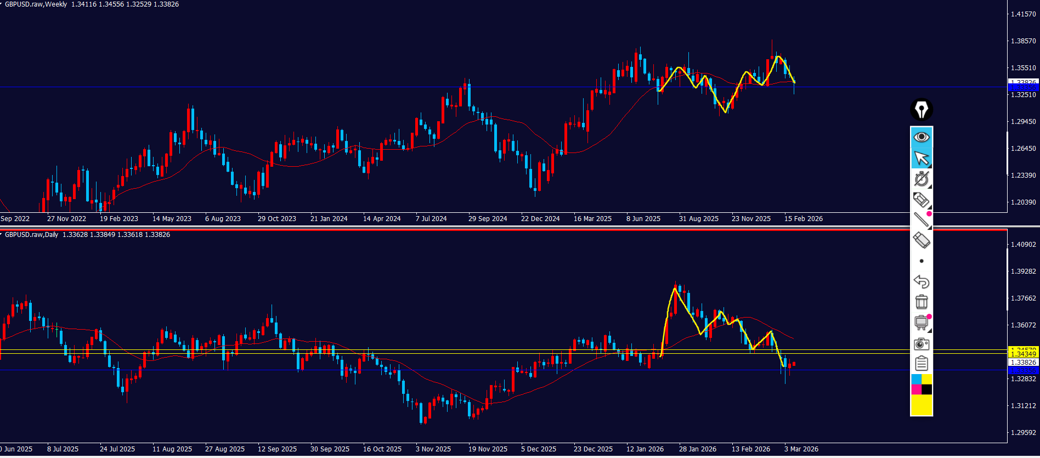Pick the black color swatch

(926, 389)
